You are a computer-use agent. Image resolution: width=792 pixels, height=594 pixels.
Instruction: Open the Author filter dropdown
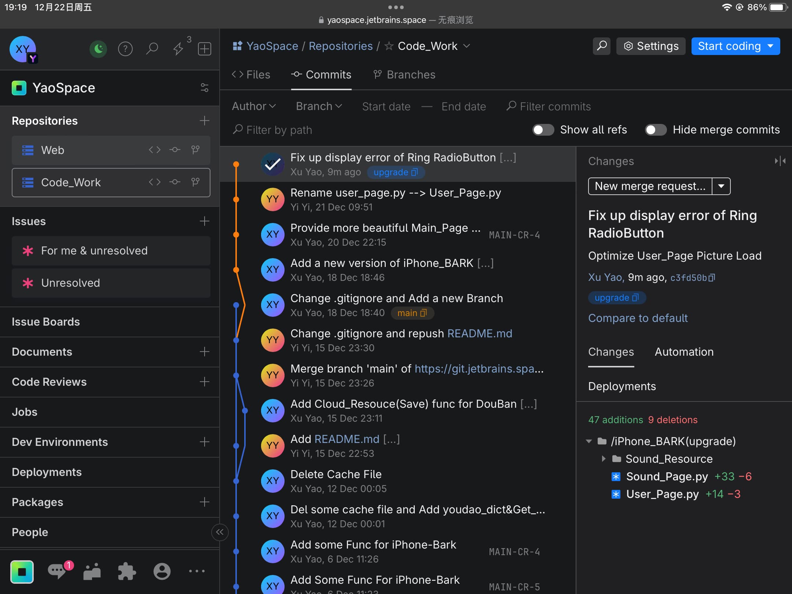pos(254,106)
